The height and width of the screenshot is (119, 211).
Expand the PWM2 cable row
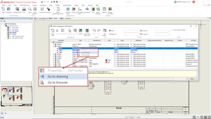pyautogui.click(x=54, y=54)
